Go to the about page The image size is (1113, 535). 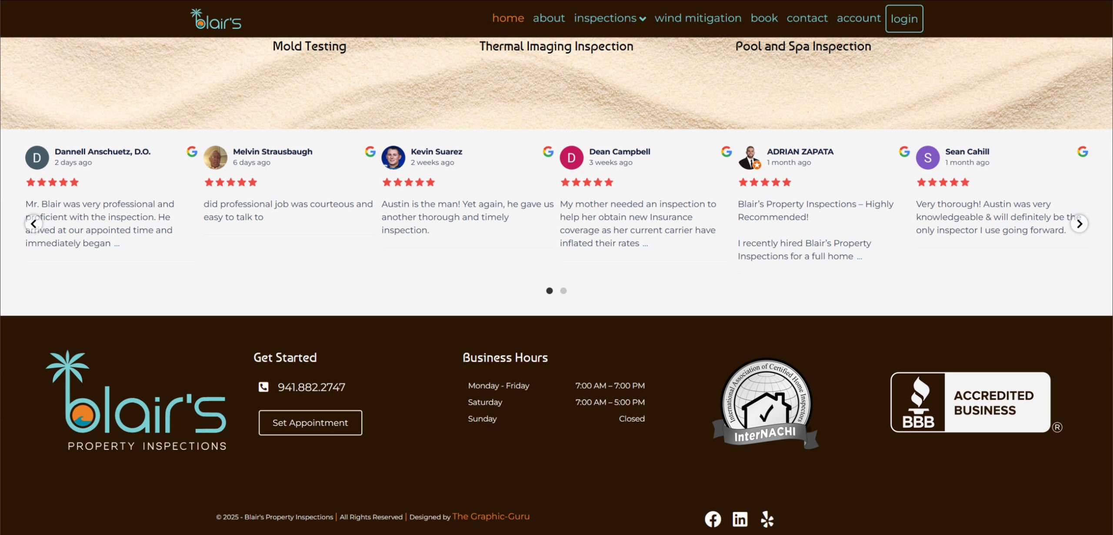point(549,18)
